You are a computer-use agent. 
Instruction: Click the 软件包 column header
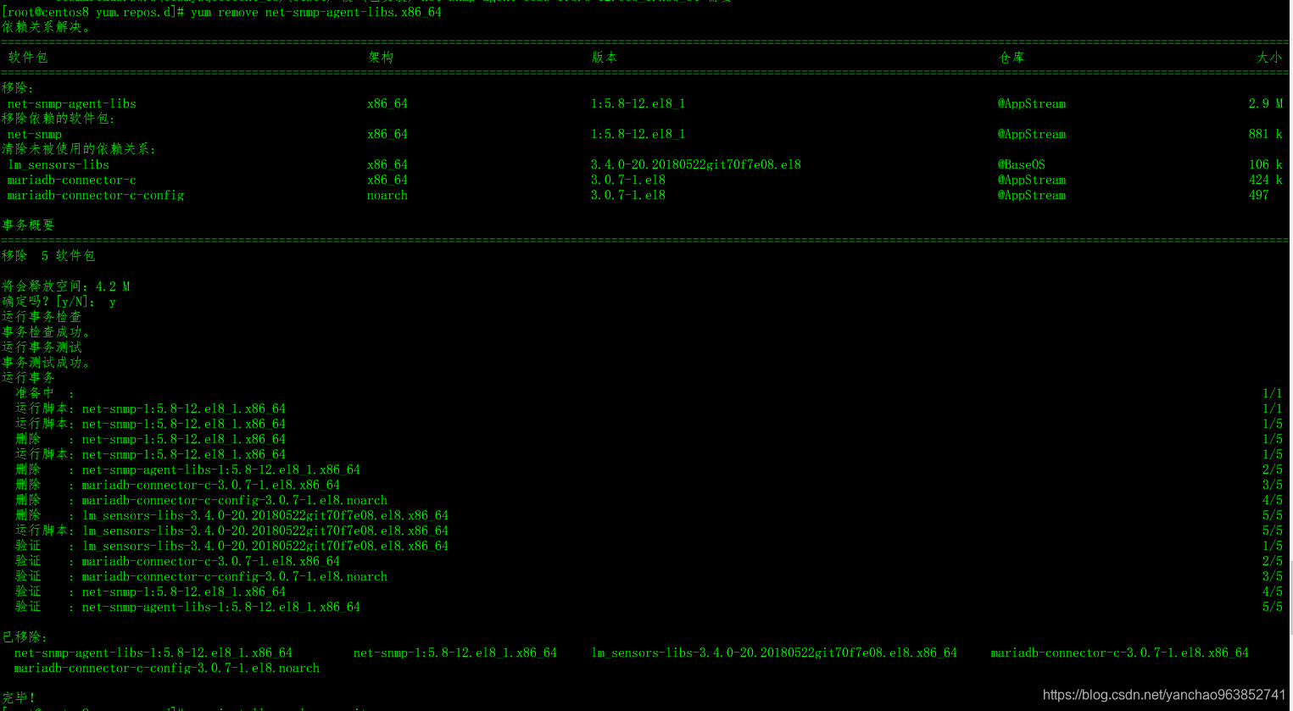pos(28,58)
